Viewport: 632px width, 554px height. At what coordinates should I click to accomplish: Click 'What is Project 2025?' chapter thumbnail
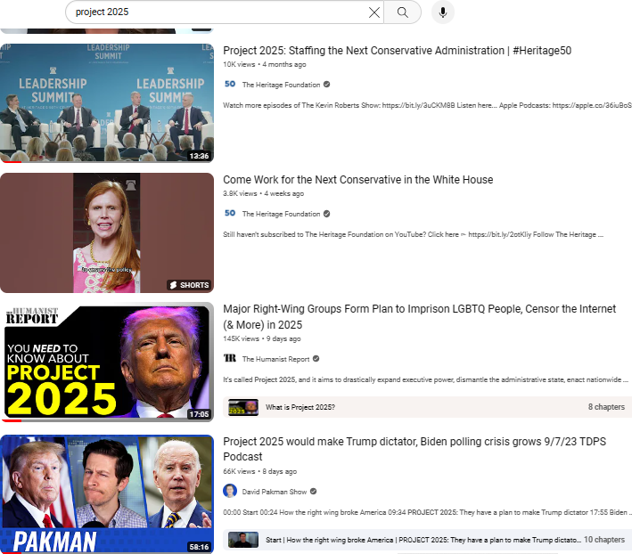pyautogui.click(x=243, y=407)
